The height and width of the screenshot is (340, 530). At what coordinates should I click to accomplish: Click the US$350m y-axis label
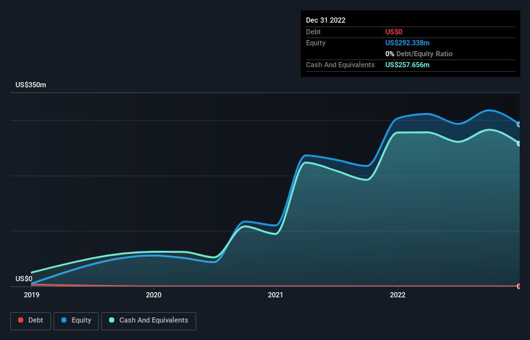[x=31, y=85]
